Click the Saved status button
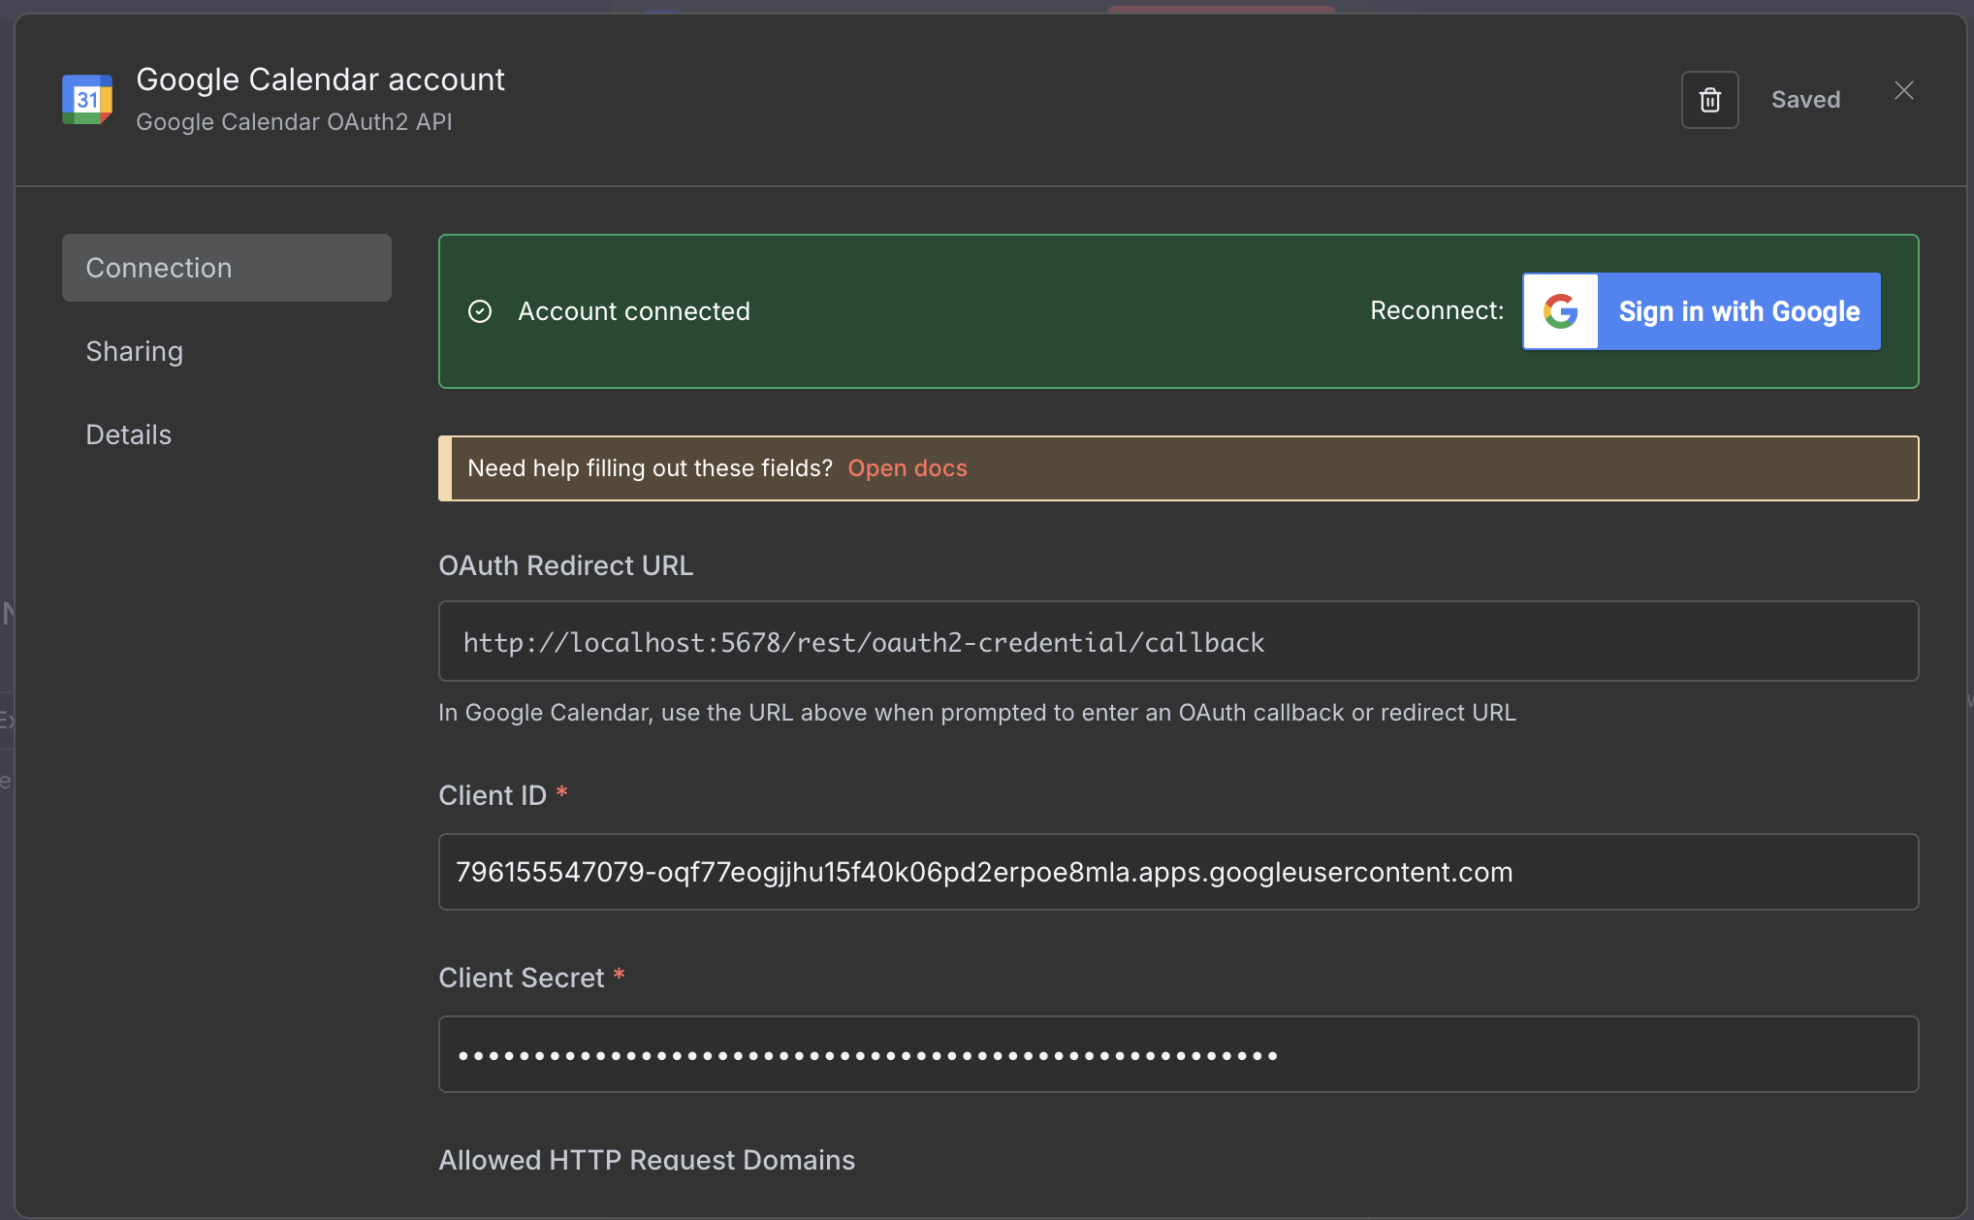 [x=1804, y=100]
